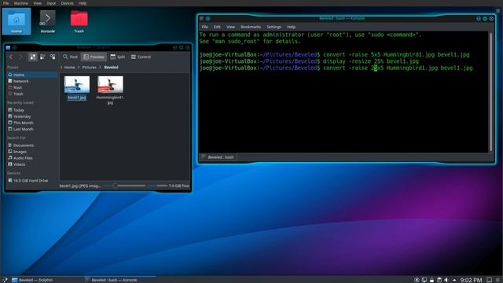Open Konsole Edit menu
Viewport: 503px width, 283px height.
click(217, 27)
